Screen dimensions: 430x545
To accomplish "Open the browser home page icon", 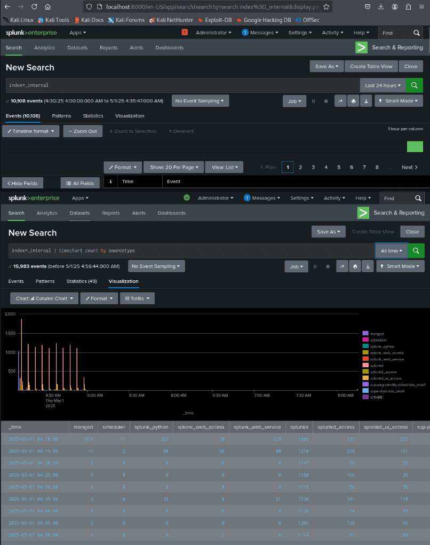I will [x=47, y=6].
